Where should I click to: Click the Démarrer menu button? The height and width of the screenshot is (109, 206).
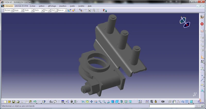[x=9, y=6]
